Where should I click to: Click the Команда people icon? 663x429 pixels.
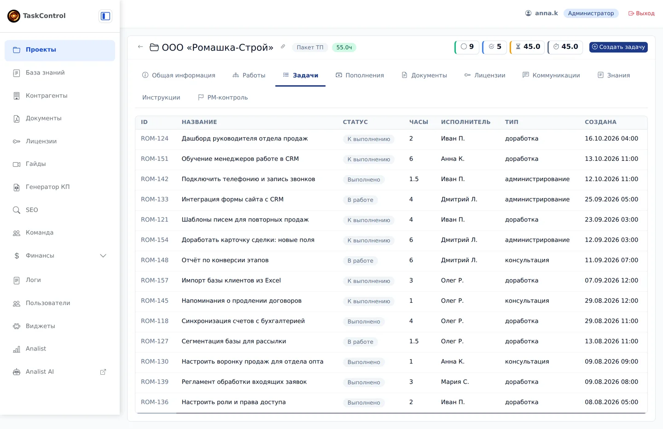click(17, 233)
